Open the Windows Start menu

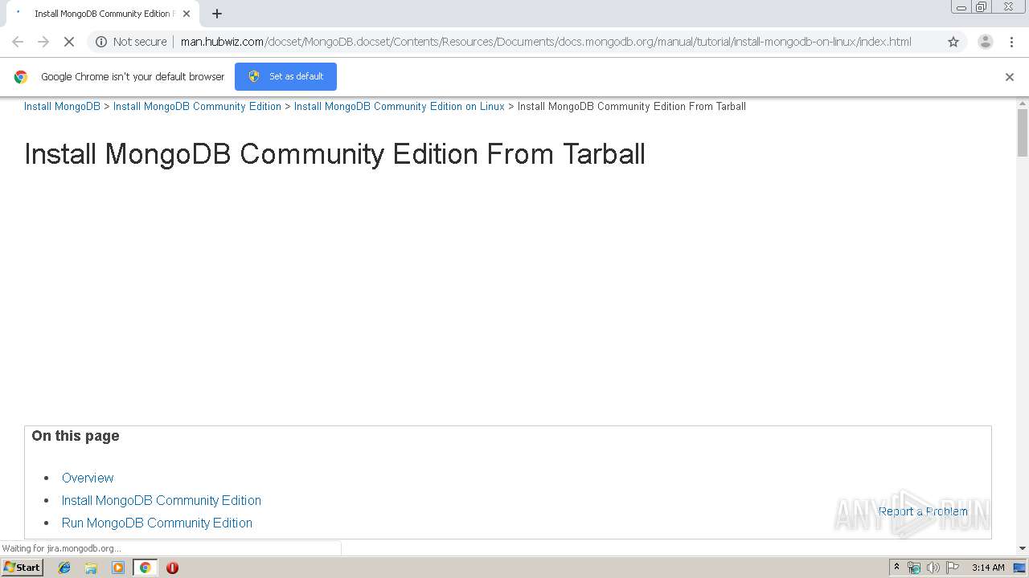[x=23, y=568]
